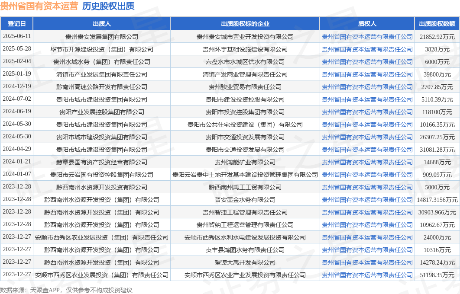This screenshot has width=460, height=294.
Task: Click company 贵州环宇基础设施建设有限公司
Action: click(245, 49)
